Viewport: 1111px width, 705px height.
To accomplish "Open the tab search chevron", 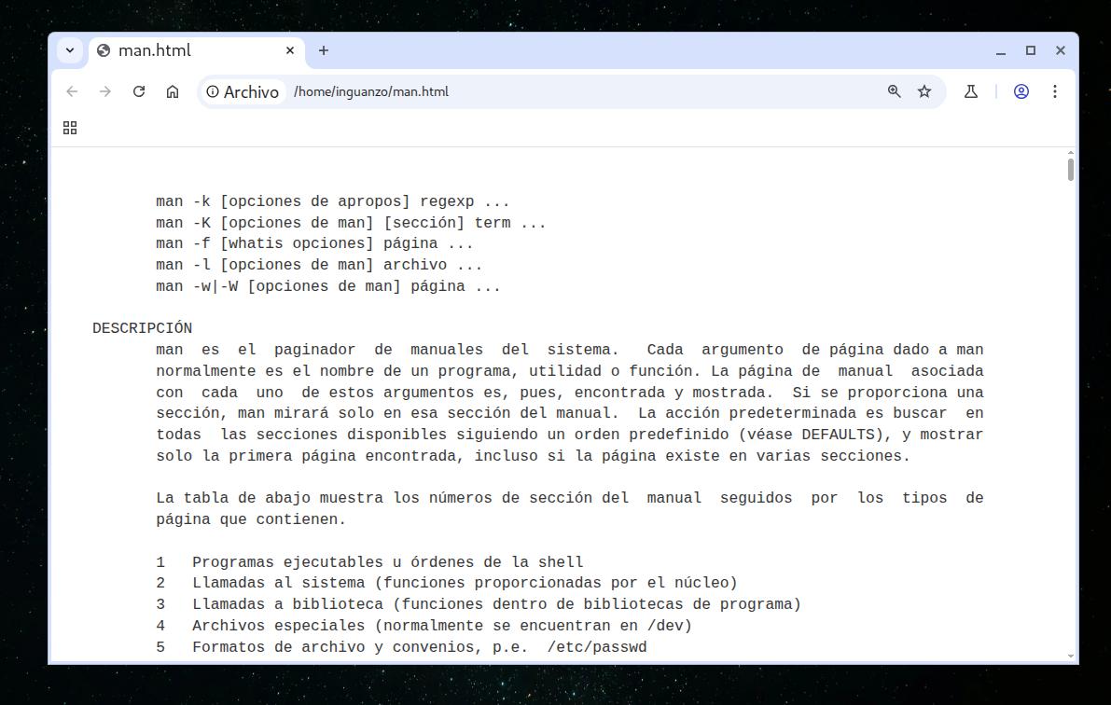I will pos(69,50).
